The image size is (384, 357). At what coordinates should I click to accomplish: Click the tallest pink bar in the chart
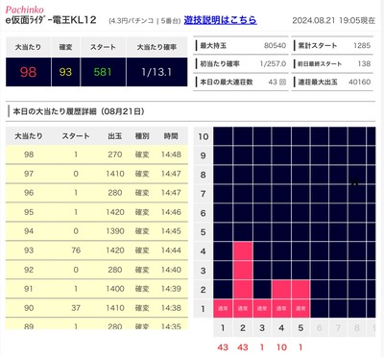tap(243, 279)
